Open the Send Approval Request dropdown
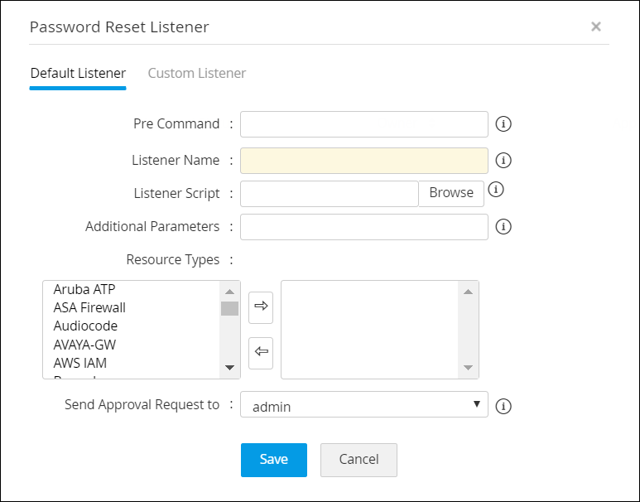 [x=364, y=406]
